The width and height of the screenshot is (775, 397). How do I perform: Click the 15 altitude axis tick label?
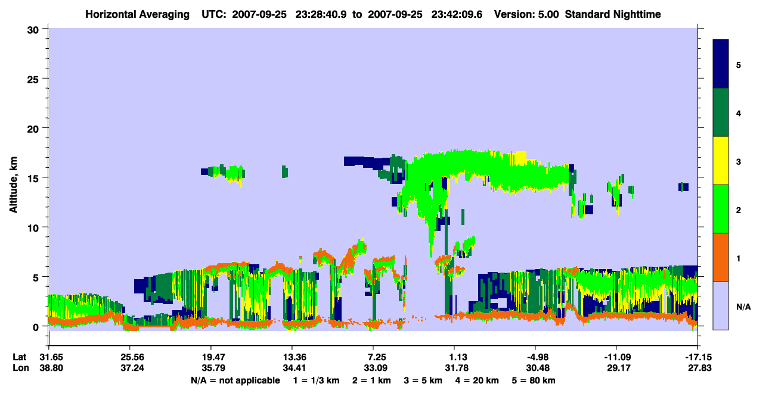33,178
